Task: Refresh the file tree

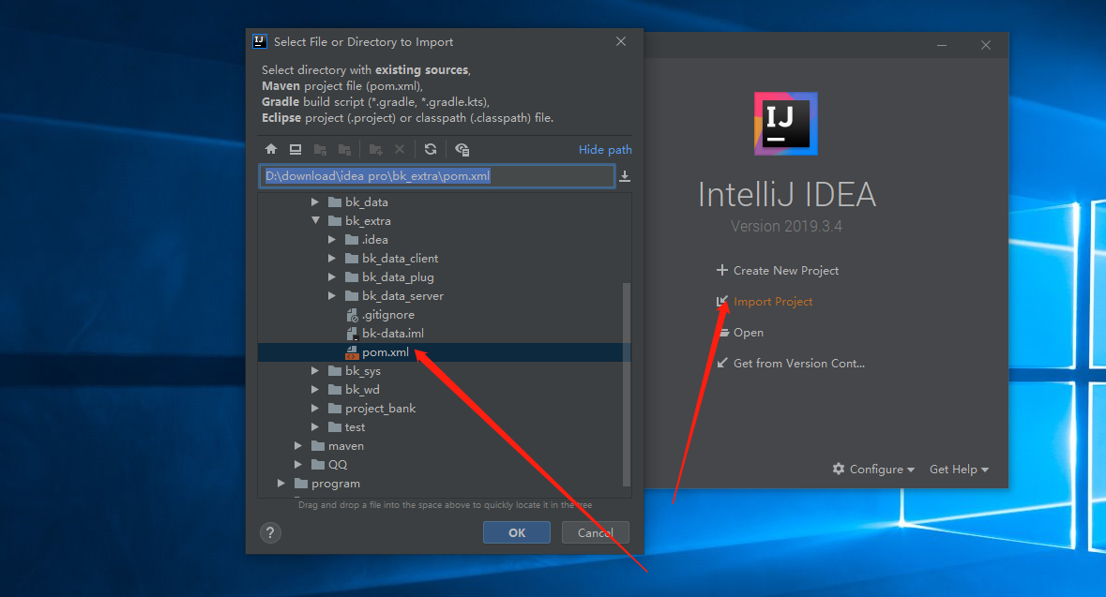Action: pos(431,149)
